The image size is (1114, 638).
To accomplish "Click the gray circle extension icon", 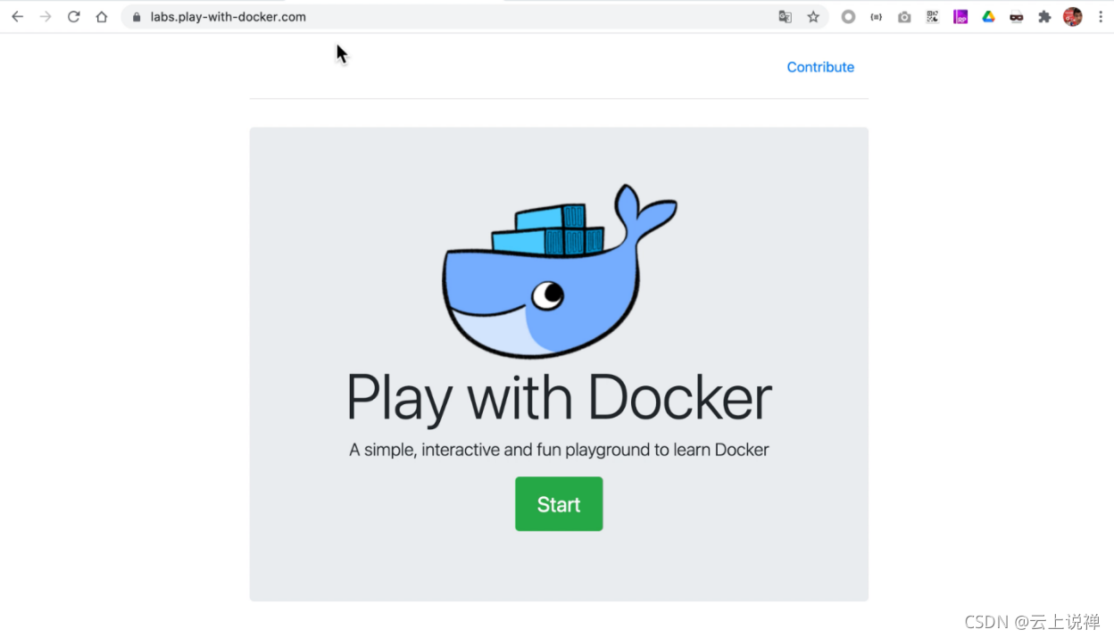I will click(847, 16).
